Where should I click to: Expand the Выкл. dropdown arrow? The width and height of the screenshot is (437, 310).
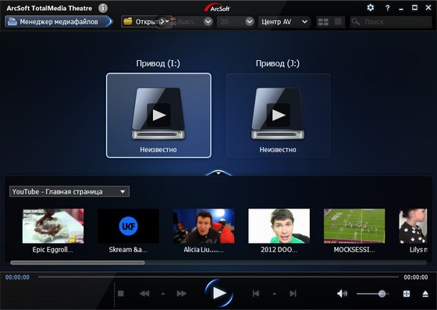coord(208,21)
